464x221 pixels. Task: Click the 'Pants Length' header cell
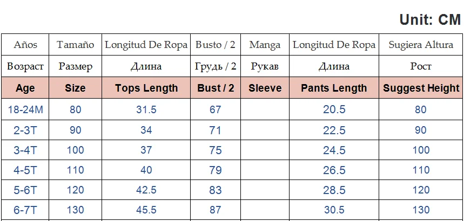[x=334, y=88]
